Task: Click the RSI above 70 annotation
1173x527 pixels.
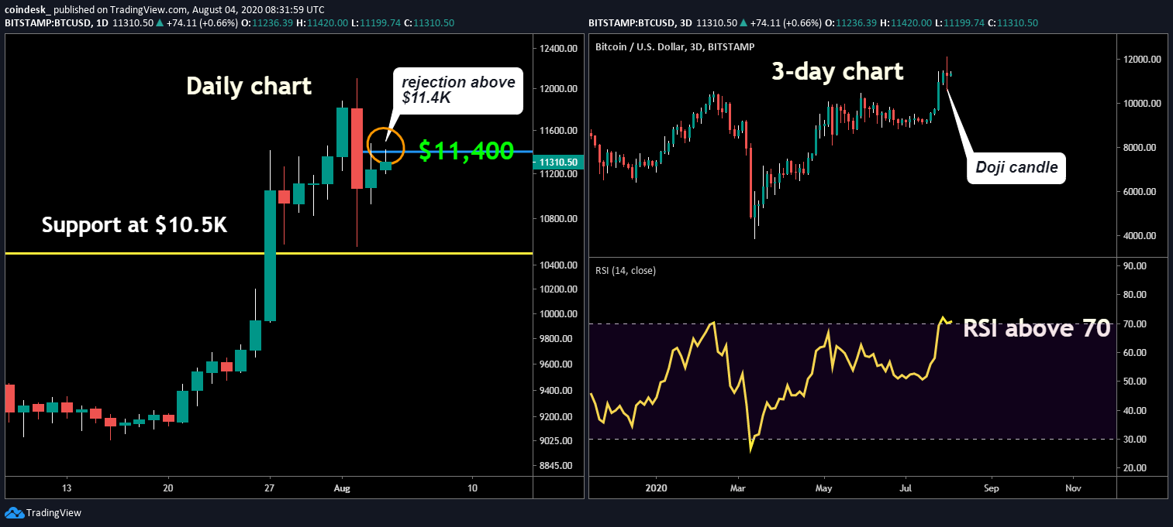Action: (x=1037, y=328)
